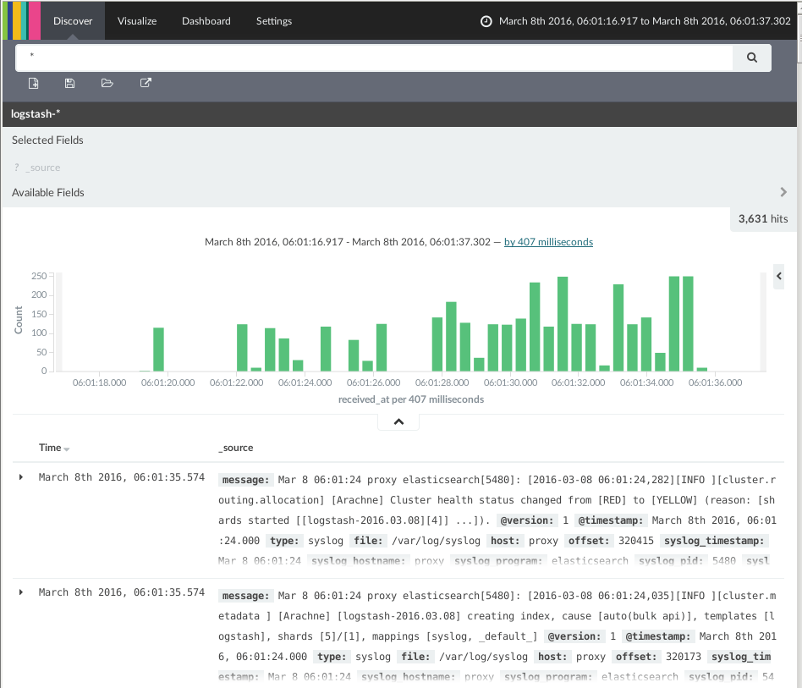Expand the Available Fields section

click(783, 192)
